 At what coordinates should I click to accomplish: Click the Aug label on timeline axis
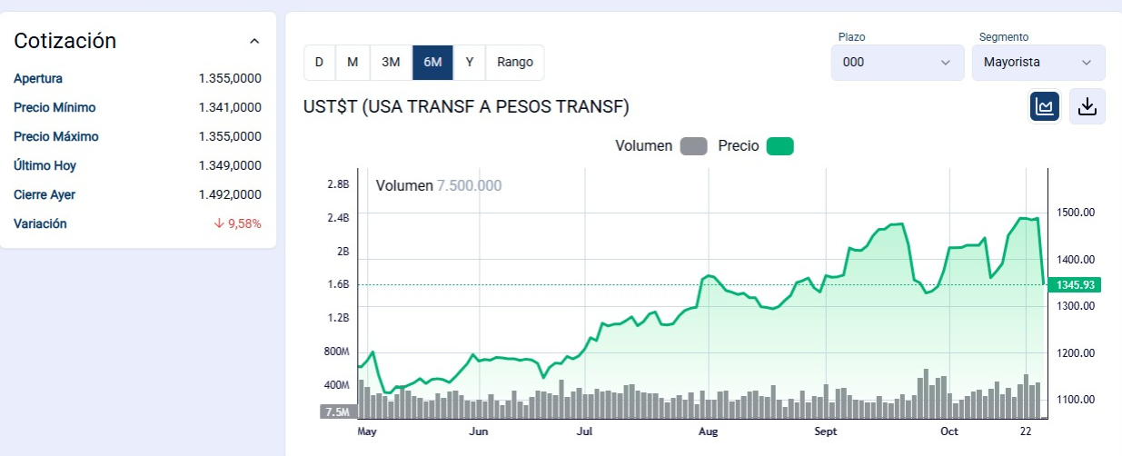tap(709, 431)
